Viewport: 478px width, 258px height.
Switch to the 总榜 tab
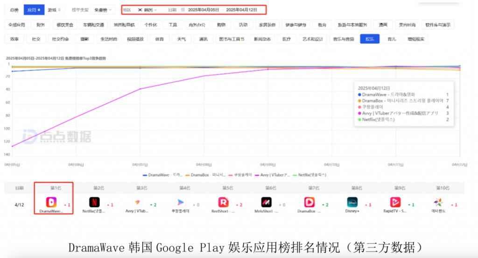[14, 10]
